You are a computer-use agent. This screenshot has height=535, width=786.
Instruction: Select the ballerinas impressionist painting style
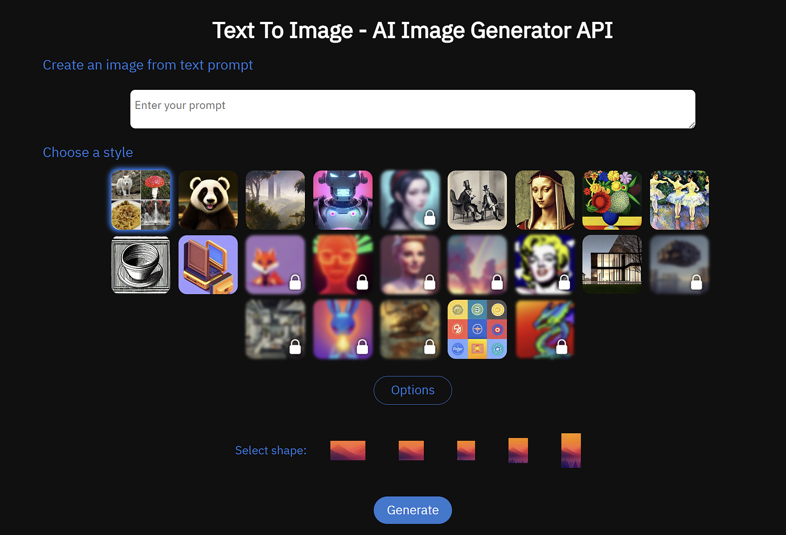tap(679, 200)
